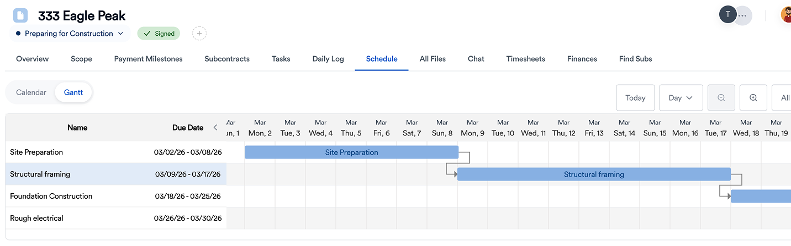Click the add tag plus icon
This screenshot has width=791, height=246.
(x=199, y=34)
